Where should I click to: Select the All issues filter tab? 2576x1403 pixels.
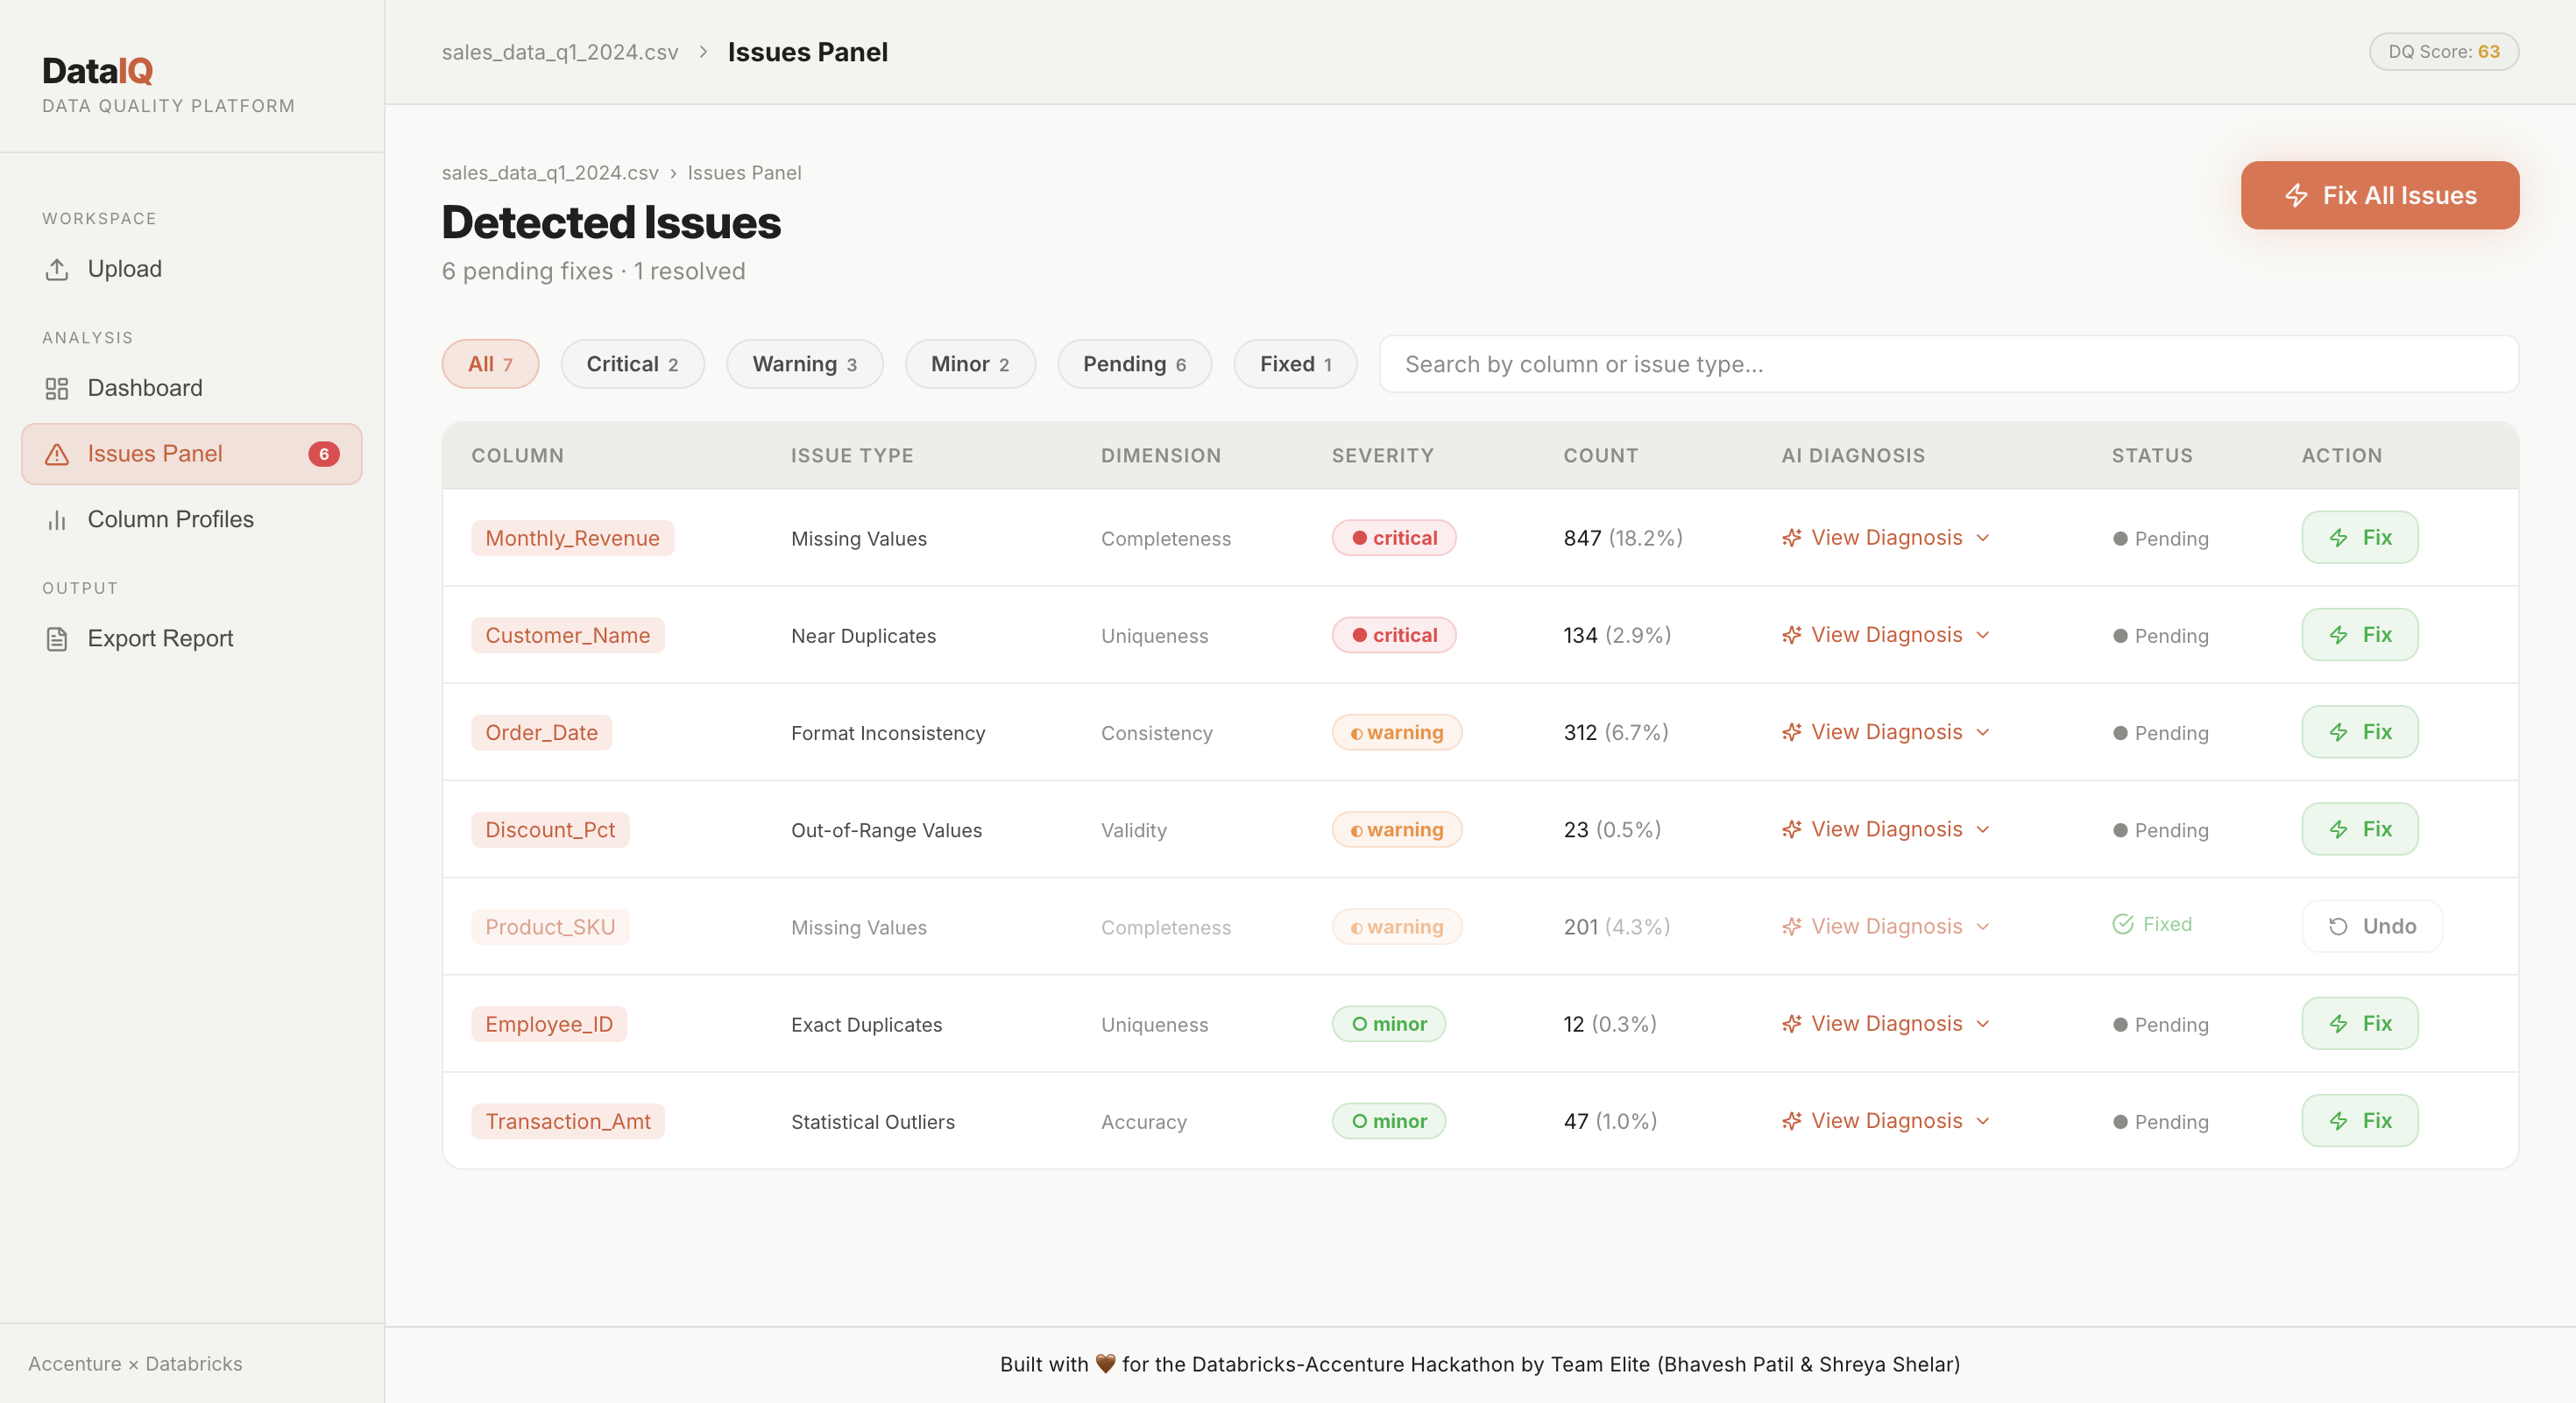(490, 363)
